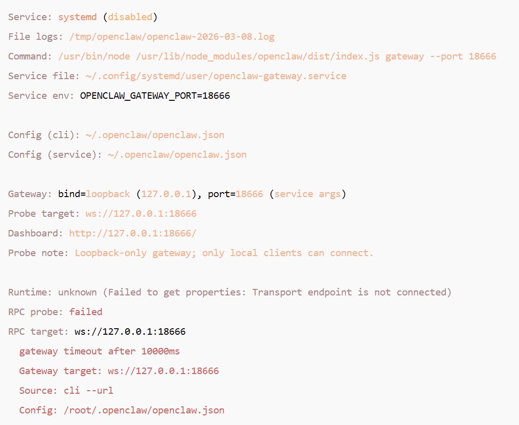
Task: Click the 'systemd' service name text
Action: (x=78, y=17)
